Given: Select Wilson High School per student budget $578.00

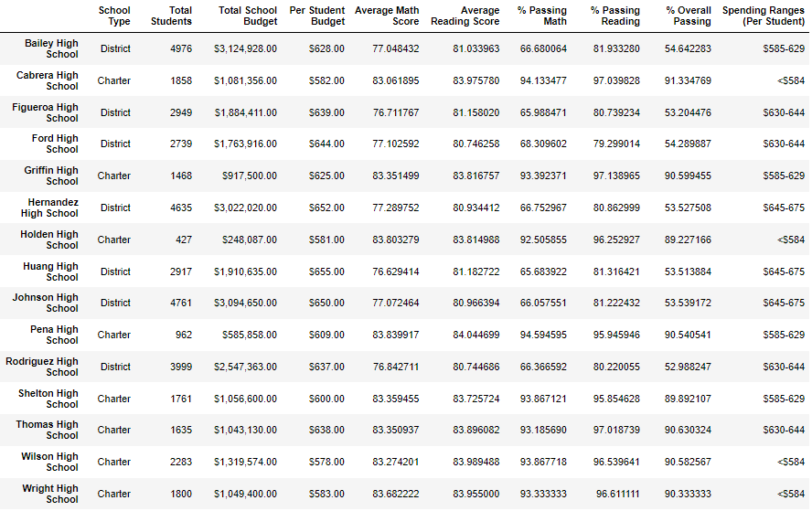Looking at the screenshot, I should 326,462.
